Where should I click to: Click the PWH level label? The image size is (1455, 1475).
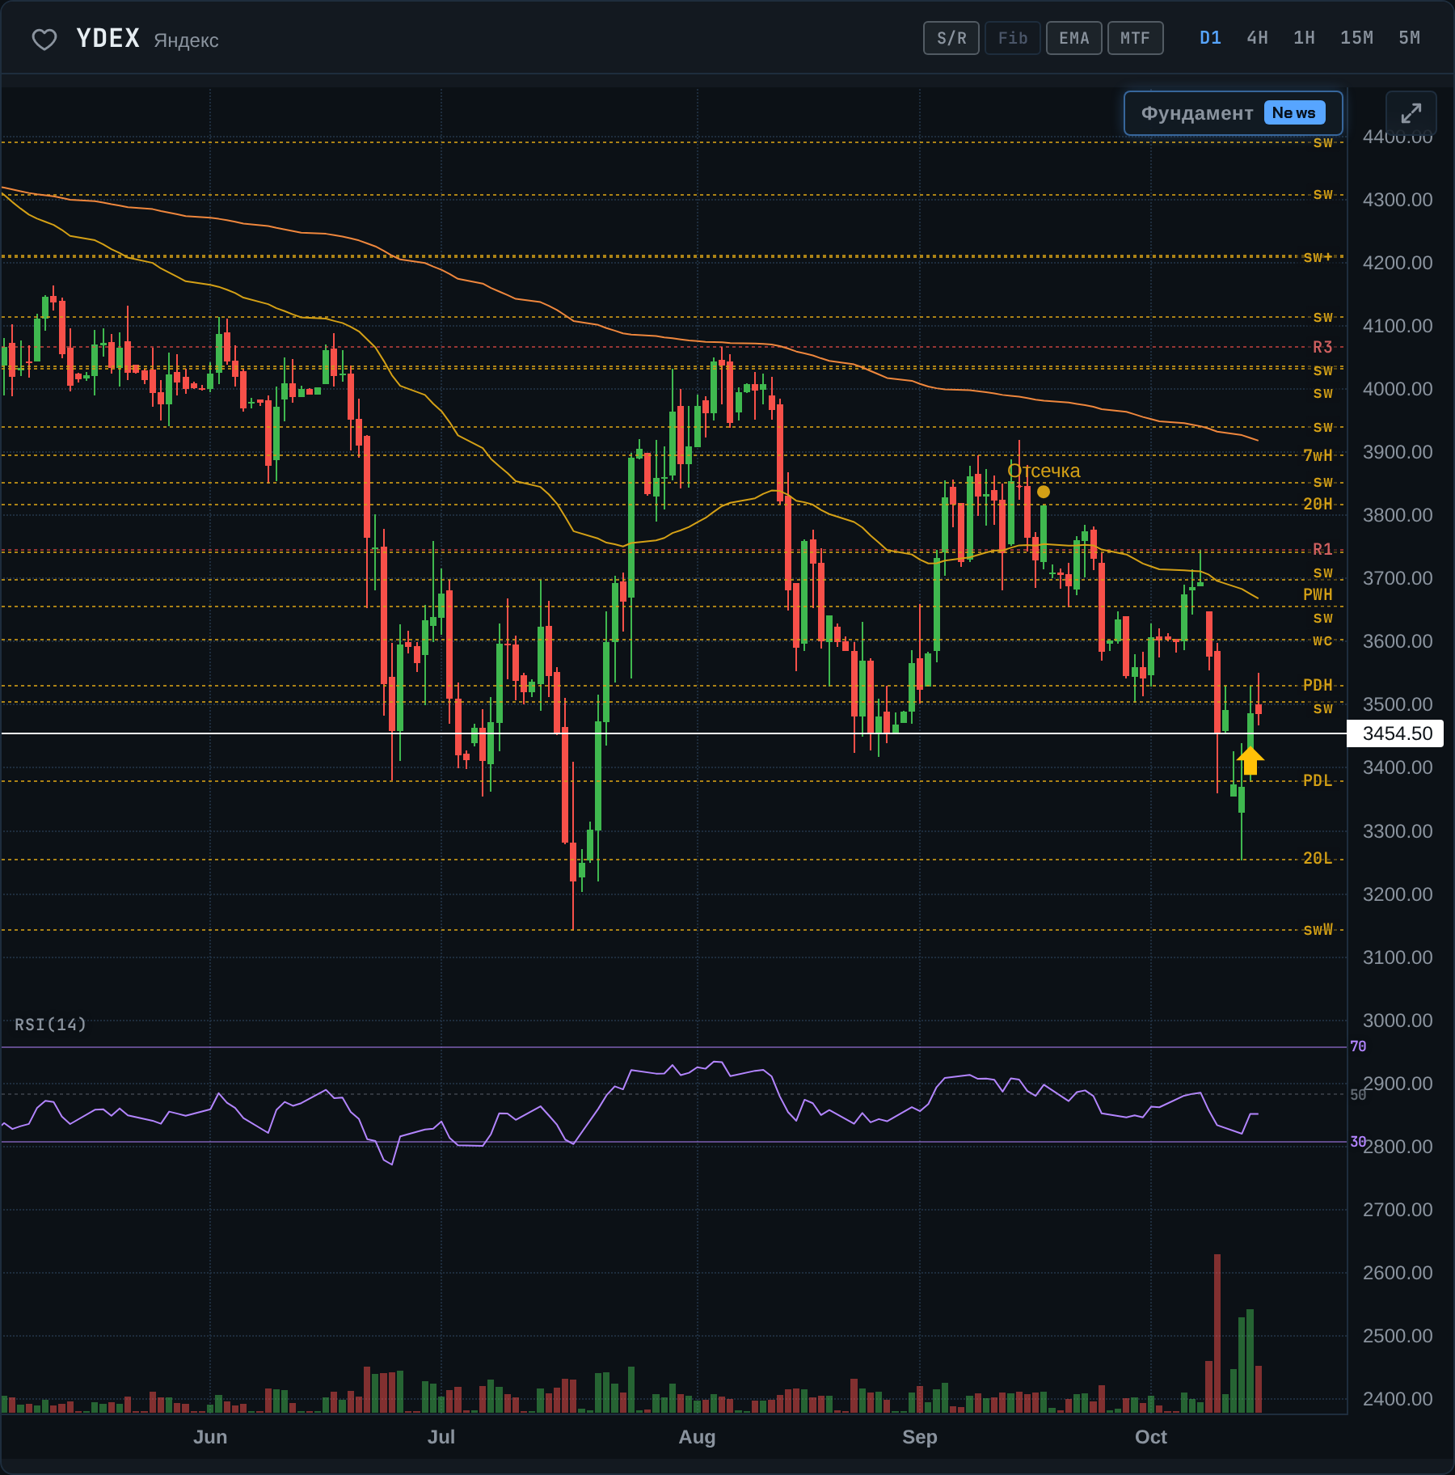pos(1318,594)
